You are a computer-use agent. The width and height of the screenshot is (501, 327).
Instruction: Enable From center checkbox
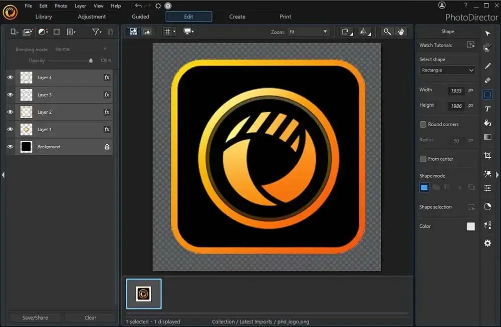coord(423,159)
